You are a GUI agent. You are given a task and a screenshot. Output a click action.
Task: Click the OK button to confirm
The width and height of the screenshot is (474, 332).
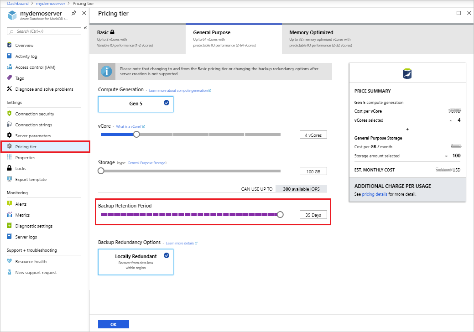113,324
